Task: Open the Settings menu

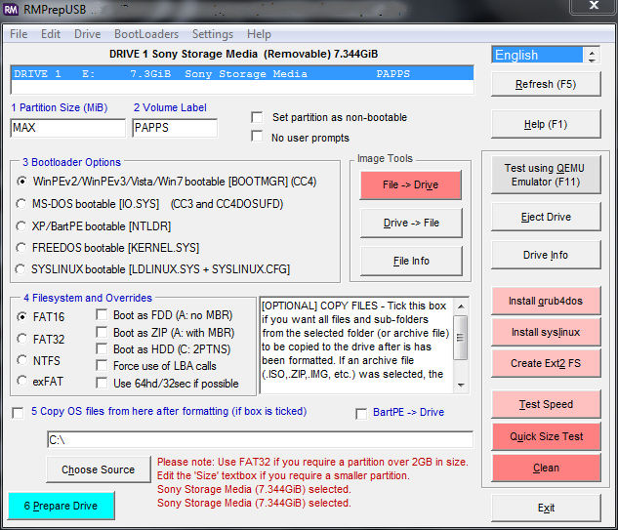Action: click(x=212, y=33)
